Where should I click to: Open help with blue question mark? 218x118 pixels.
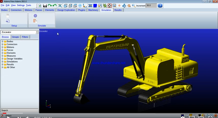coord(160,6)
